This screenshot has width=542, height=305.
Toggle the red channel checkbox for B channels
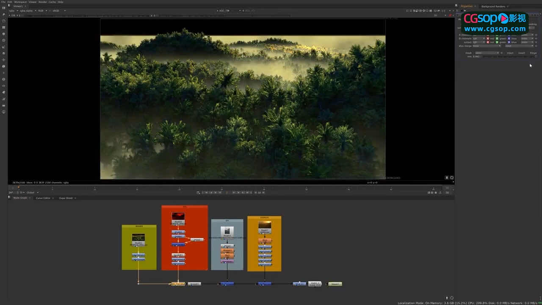click(x=488, y=39)
